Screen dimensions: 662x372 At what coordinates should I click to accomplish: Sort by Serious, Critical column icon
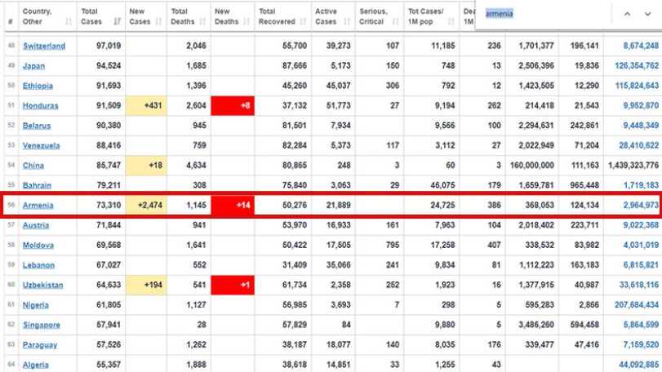[395, 21]
